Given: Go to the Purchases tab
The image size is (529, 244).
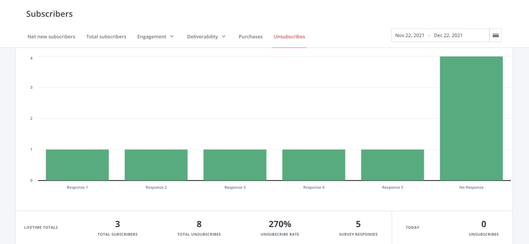Looking at the screenshot, I should [x=250, y=37].
